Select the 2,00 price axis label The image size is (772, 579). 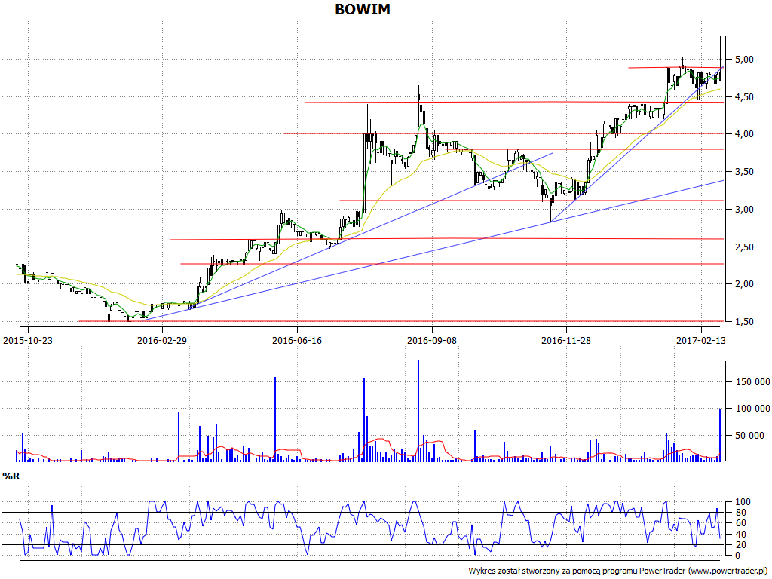point(744,284)
